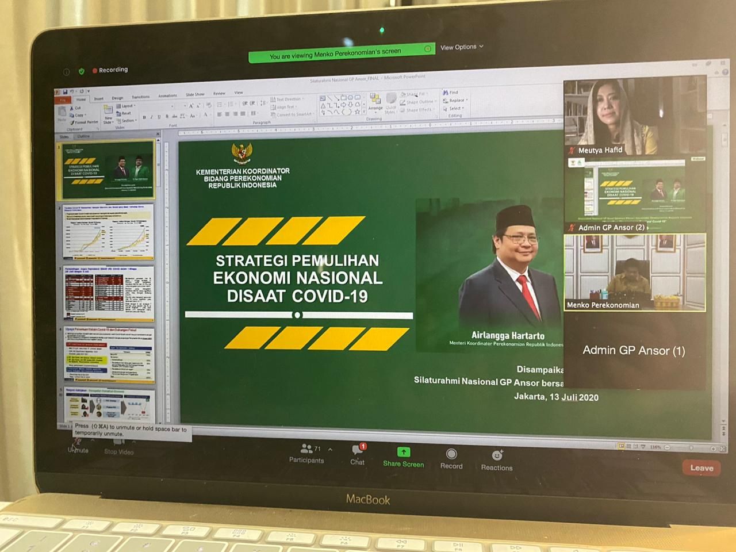Open the Reactions emoji icon
The image size is (736, 552).
497,455
